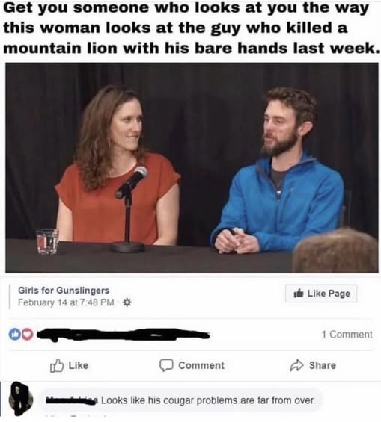Click the thumbs-up icon on Like Page
This screenshot has height=422, width=381.
299,293
